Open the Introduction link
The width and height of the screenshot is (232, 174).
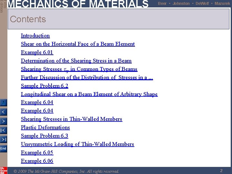click(35, 36)
